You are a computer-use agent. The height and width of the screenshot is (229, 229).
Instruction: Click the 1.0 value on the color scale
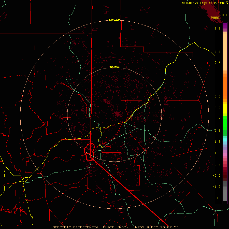(x=218, y=153)
